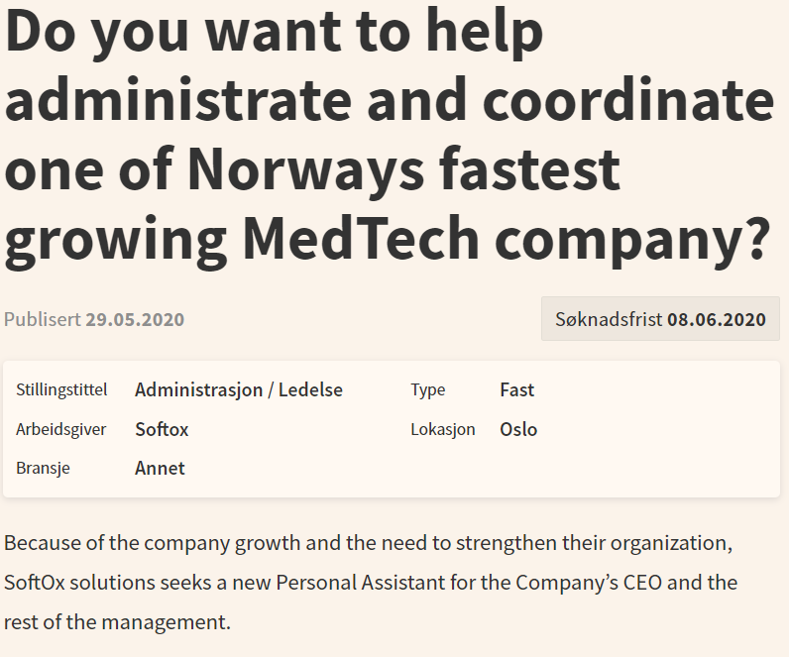
Task: Click the line ending with management
Action: click(117, 622)
